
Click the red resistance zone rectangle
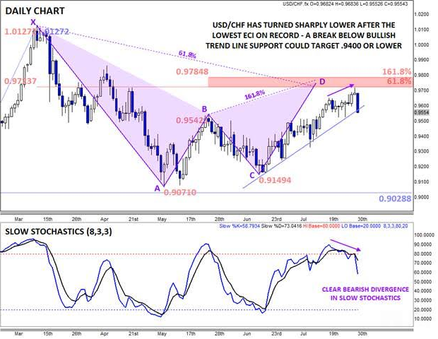click(310, 82)
